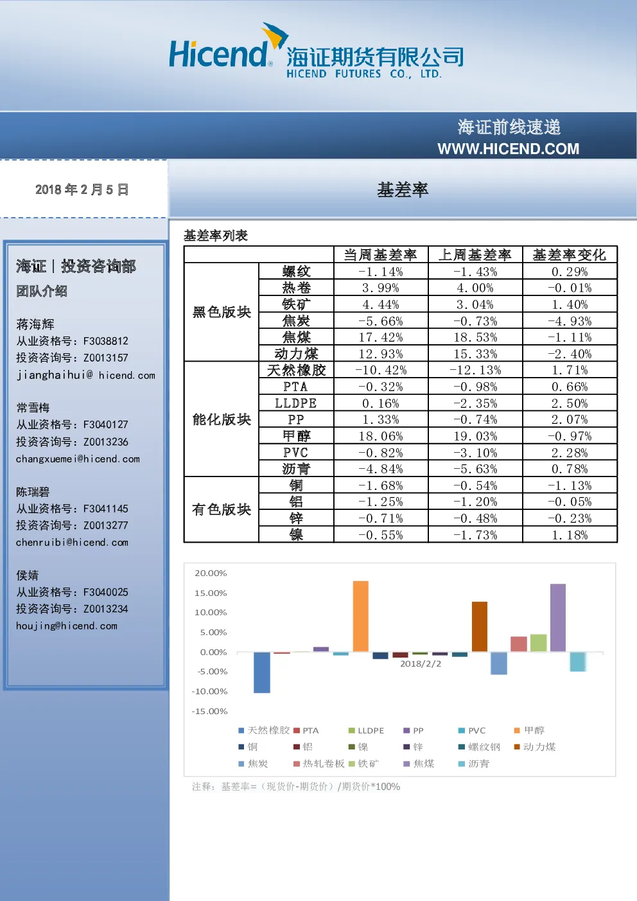637x901 pixels.
Task: Click the 天然橡胶 row label in table
Action: pyautogui.click(x=296, y=370)
